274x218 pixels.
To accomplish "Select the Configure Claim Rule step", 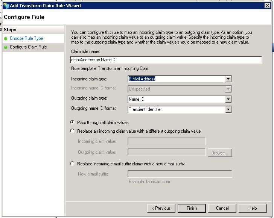I will 28,47.
